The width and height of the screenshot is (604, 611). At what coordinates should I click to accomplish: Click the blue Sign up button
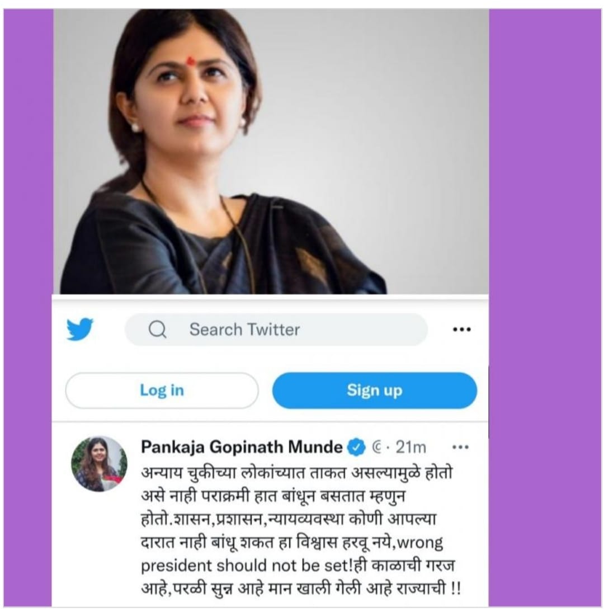pos(375,391)
